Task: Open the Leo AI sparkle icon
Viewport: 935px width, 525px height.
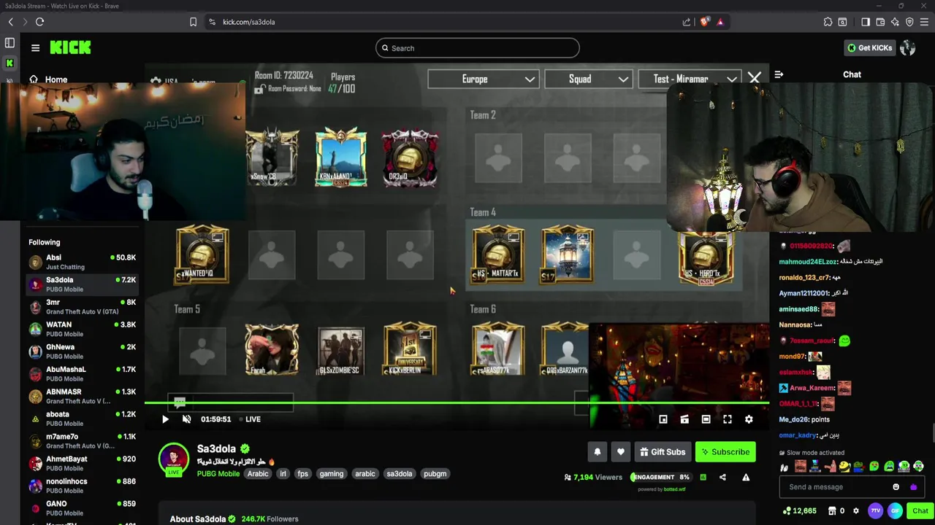Action: pos(895,22)
